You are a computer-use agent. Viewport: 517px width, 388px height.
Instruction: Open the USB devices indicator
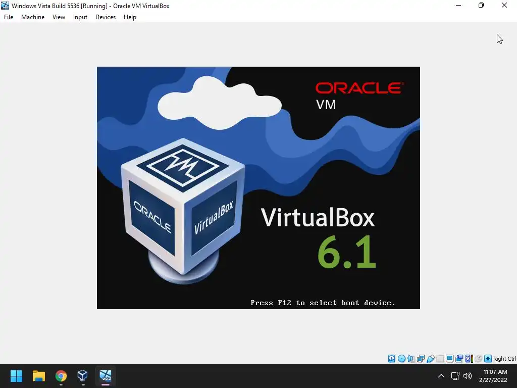click(x=430, y=359)
